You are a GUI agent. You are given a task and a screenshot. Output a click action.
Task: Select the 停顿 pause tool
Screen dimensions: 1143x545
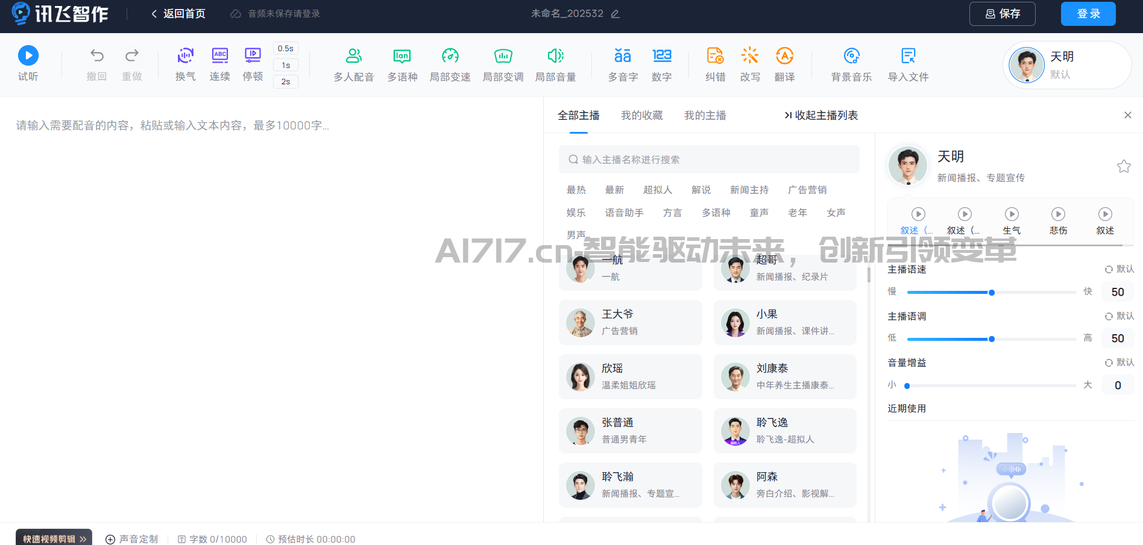253,63
